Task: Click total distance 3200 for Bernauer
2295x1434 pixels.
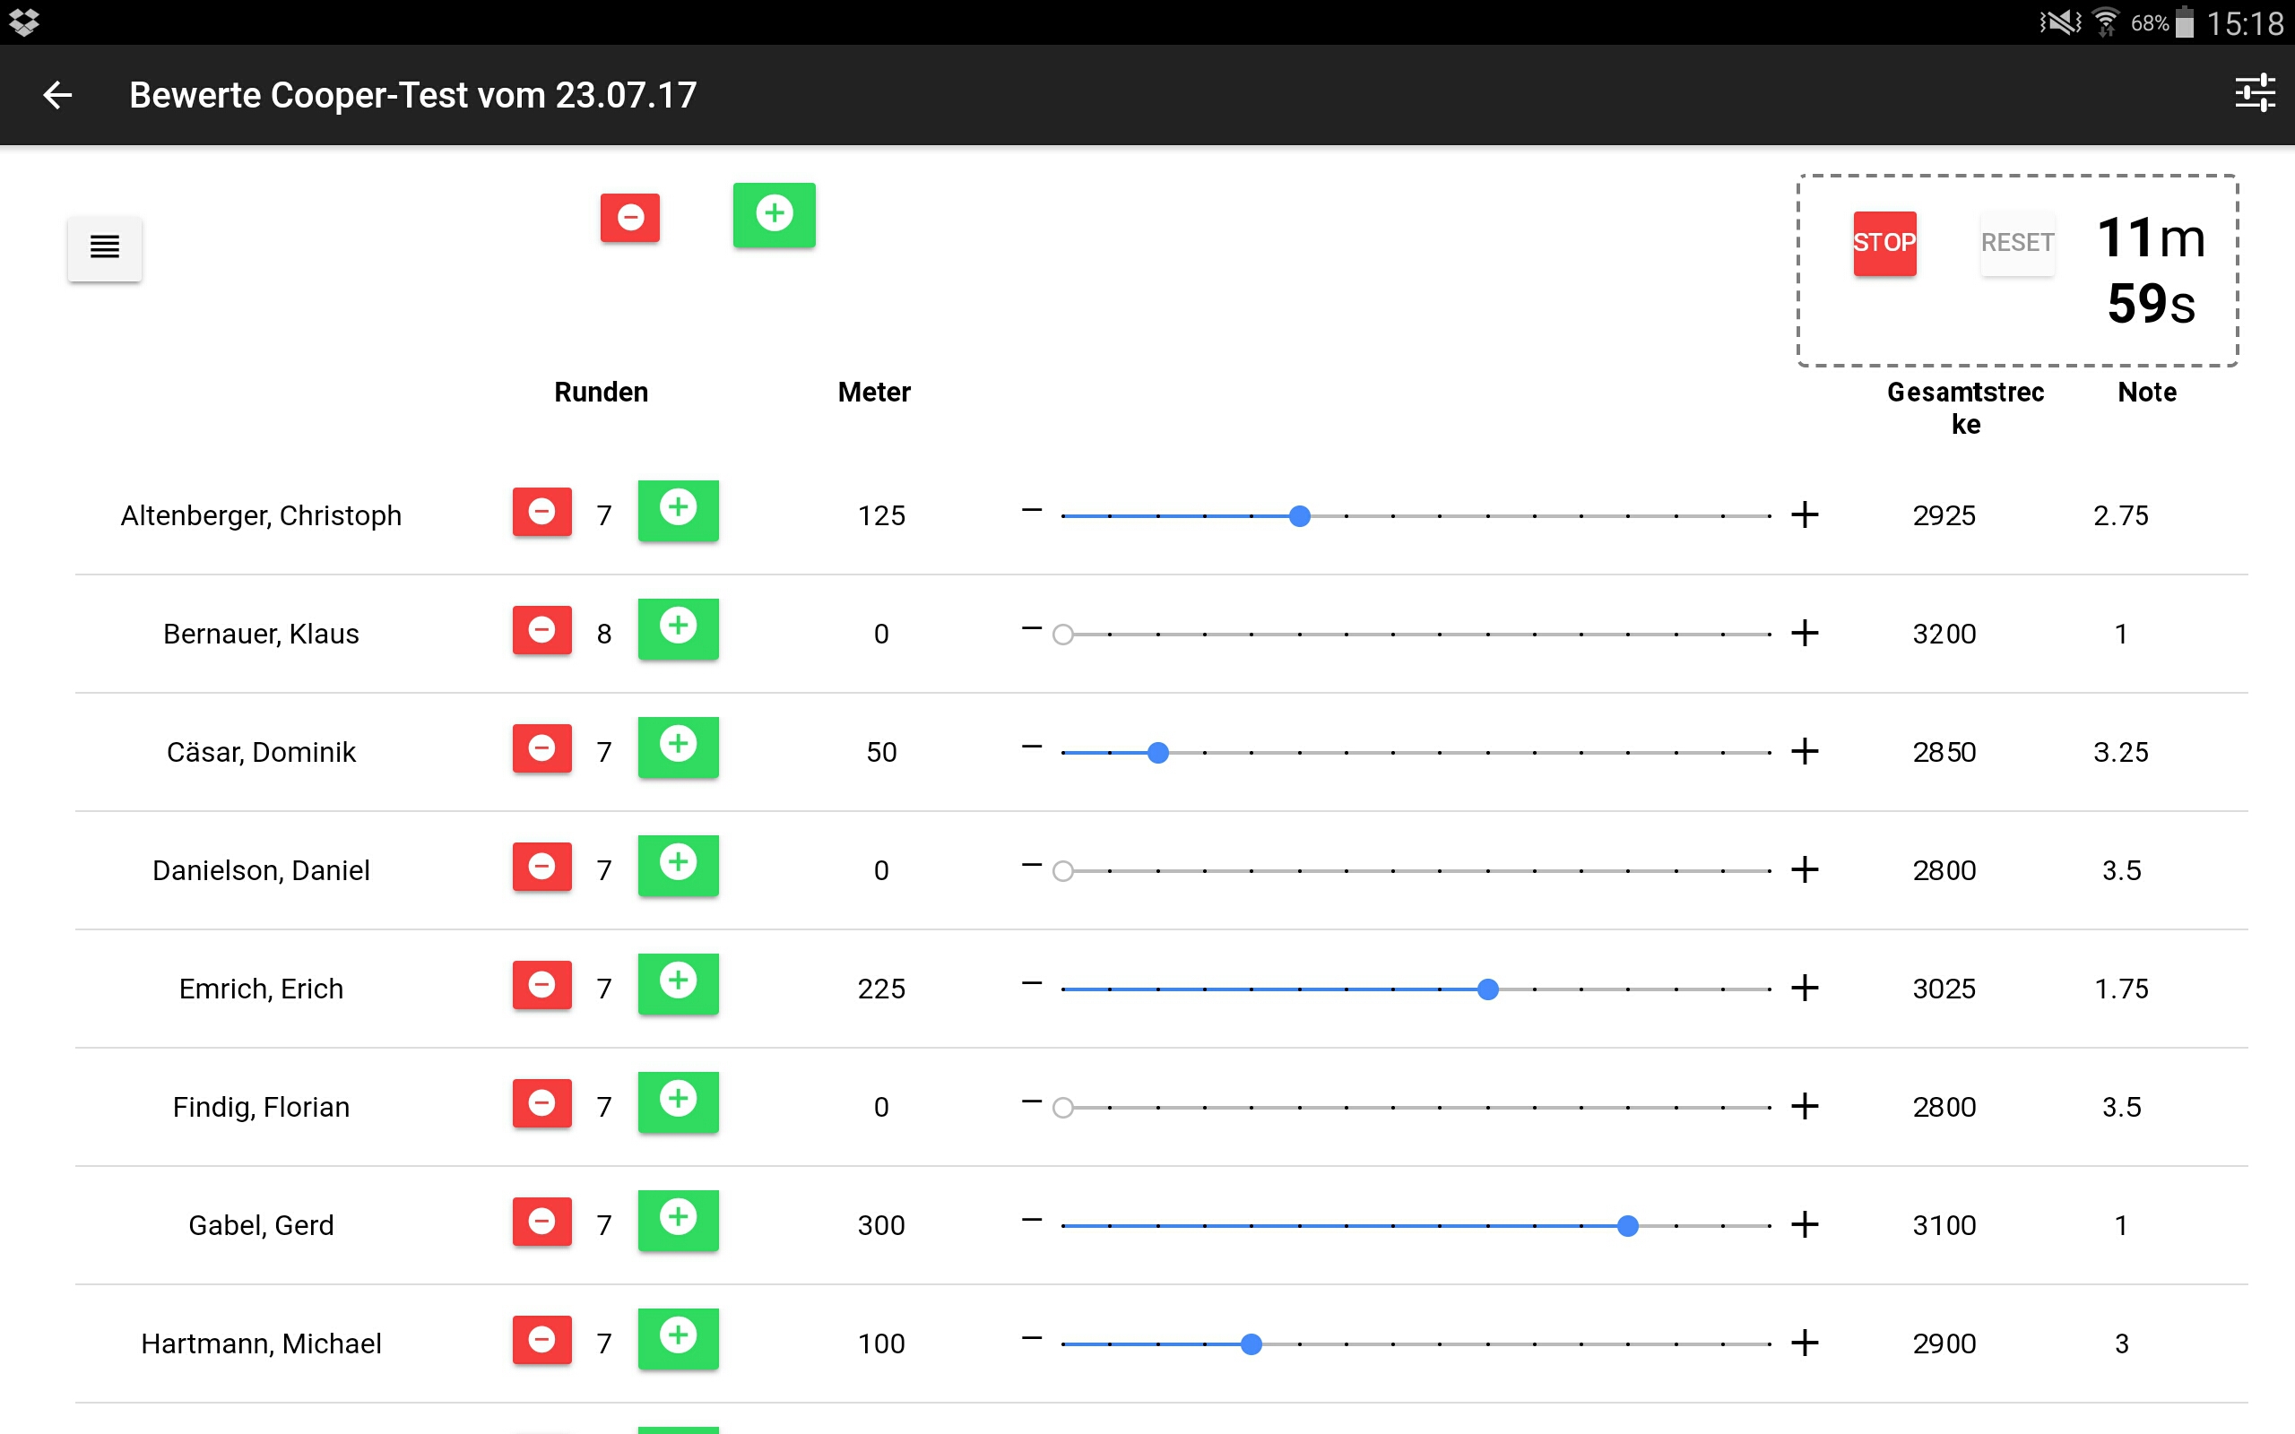Action: click(1944, 634)
